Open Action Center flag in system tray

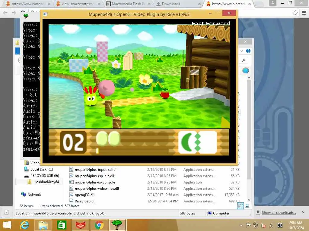(x=249, y=225)
